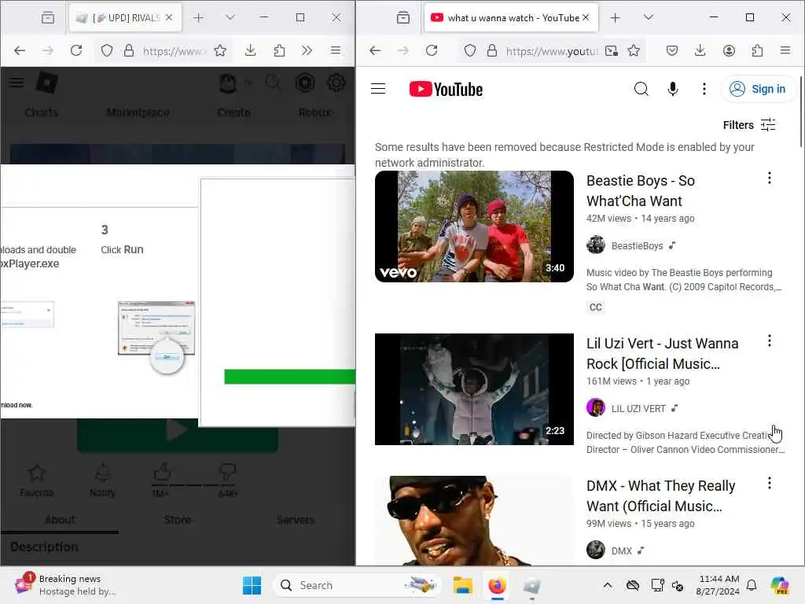
Task: Open a new tab in the YouTube window
Action: [x=615, y=18]
